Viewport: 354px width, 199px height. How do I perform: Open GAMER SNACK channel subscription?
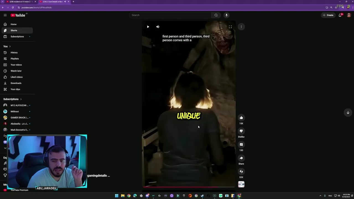tap(17, 117)
